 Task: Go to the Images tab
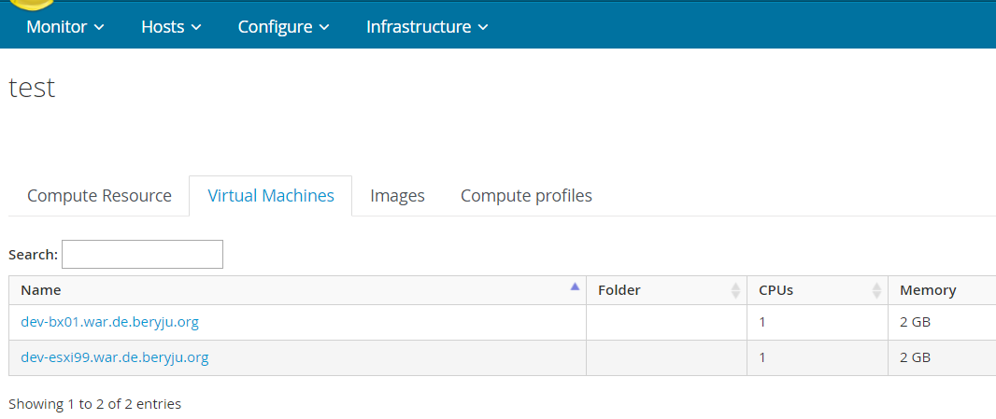click(397, 196)
